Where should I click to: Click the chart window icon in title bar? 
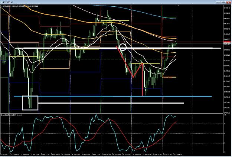point(1,2)
